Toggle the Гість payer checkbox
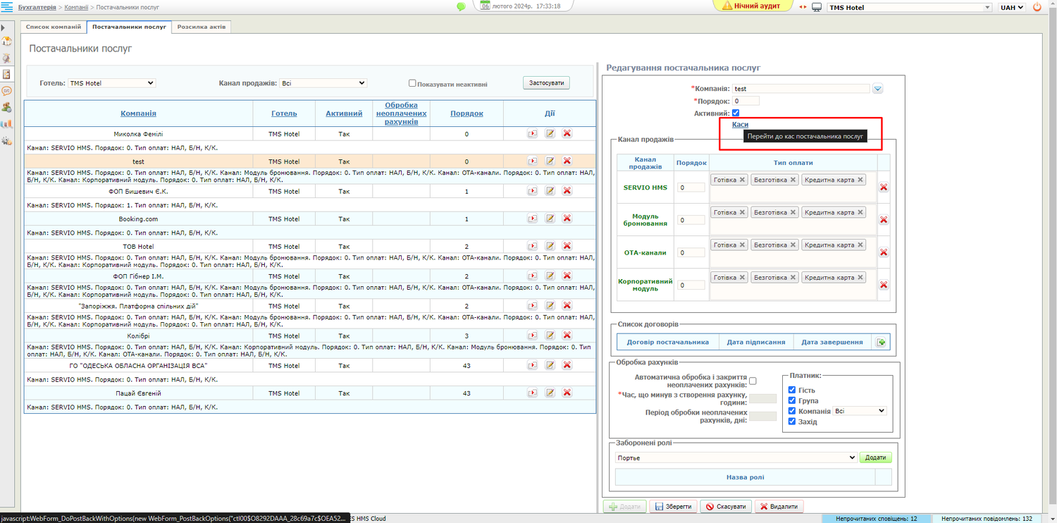Image resolution: width=1057 pixels, height=523 pixels. tap(792, 390)
